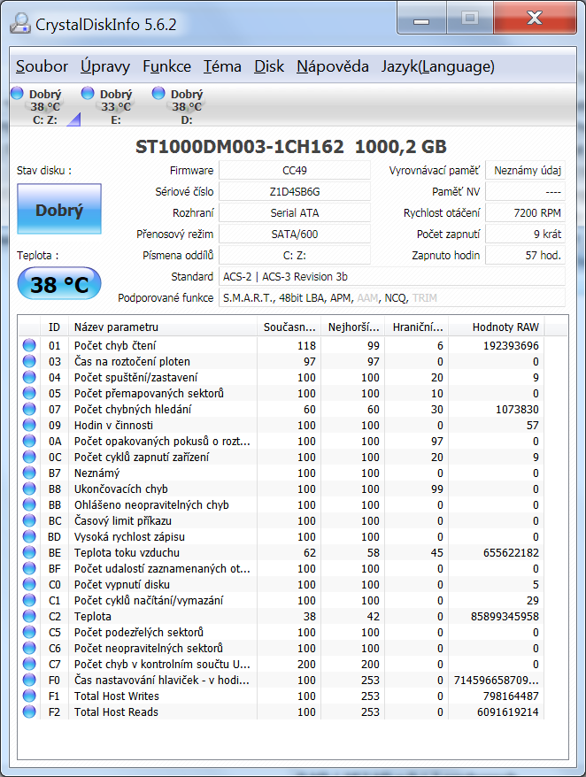Image resolution: width=586 pixels, height=777 pixels.
Task: Click status orb of Počet cyklů načítání/vymazání
Action: point(29,600)
